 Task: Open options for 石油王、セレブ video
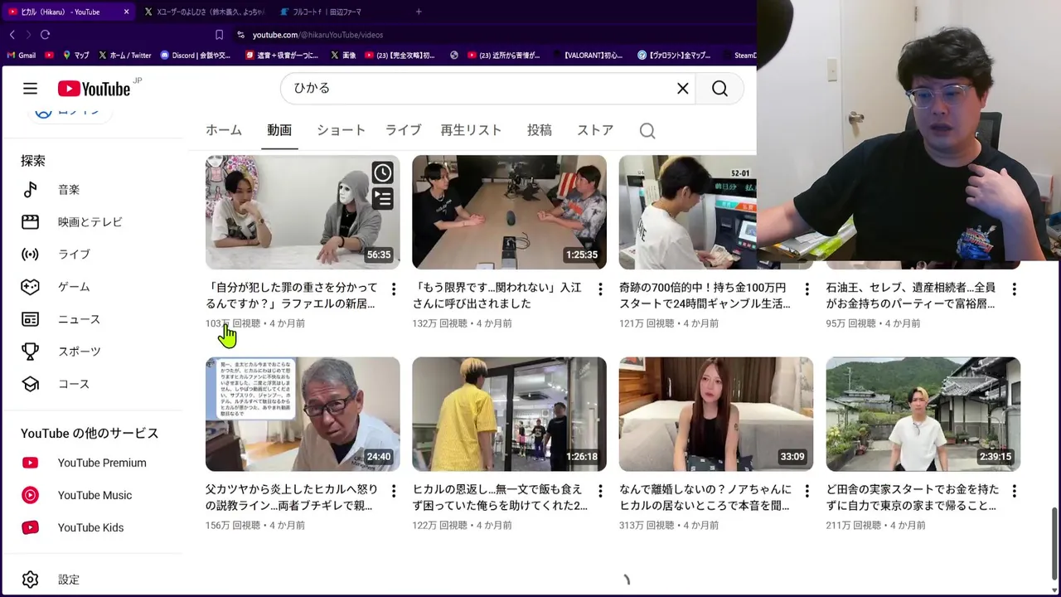(1014, 289)
